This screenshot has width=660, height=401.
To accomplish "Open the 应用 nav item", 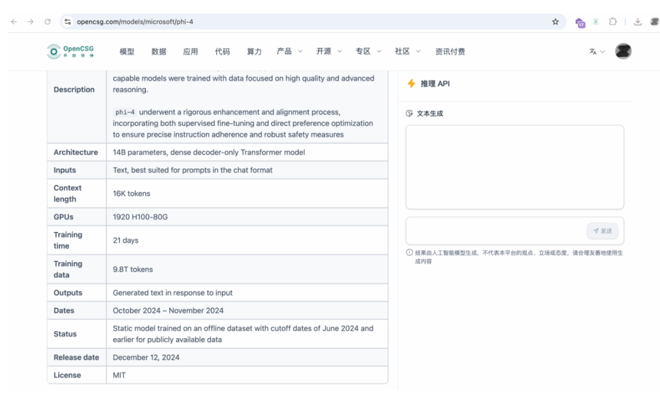I will tap(190, 52).
